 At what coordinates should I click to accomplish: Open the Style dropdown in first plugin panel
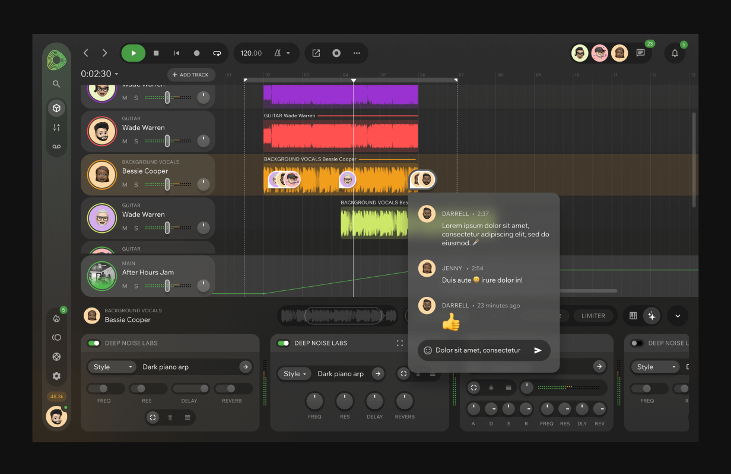point(113,367)
